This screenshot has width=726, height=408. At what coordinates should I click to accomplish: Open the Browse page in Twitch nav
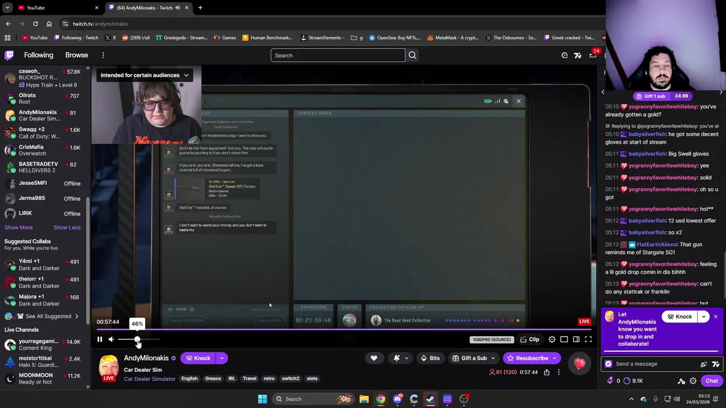77,55
